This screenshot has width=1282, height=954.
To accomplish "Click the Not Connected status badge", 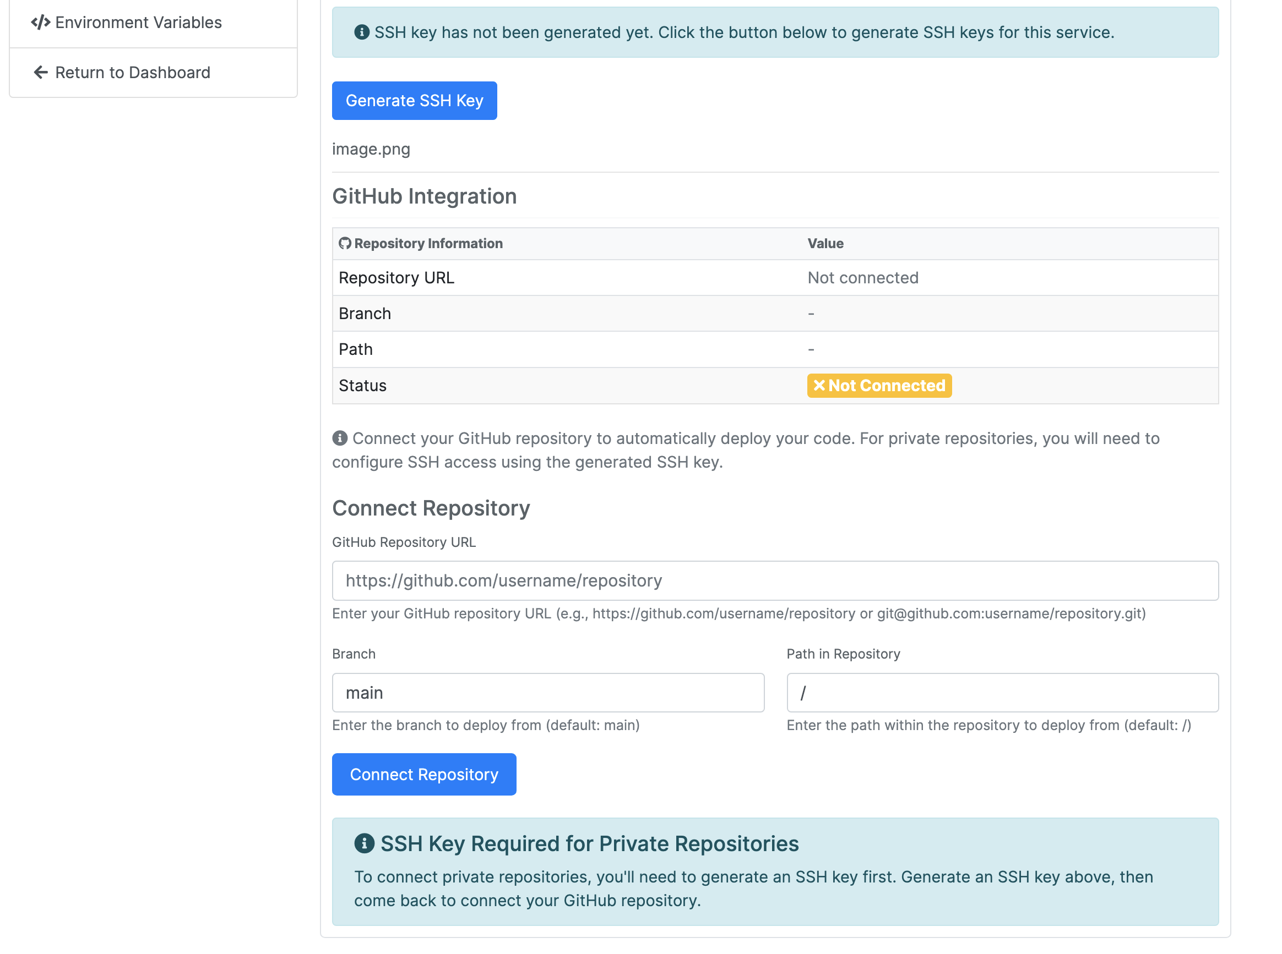I will click(x=879, y=385).
